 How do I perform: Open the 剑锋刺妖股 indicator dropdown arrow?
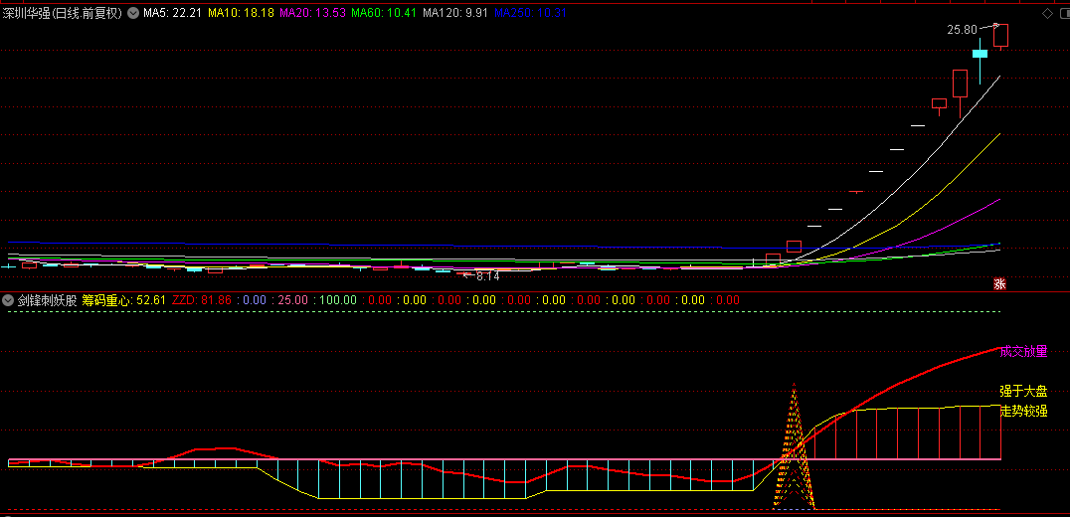point(8,300)
